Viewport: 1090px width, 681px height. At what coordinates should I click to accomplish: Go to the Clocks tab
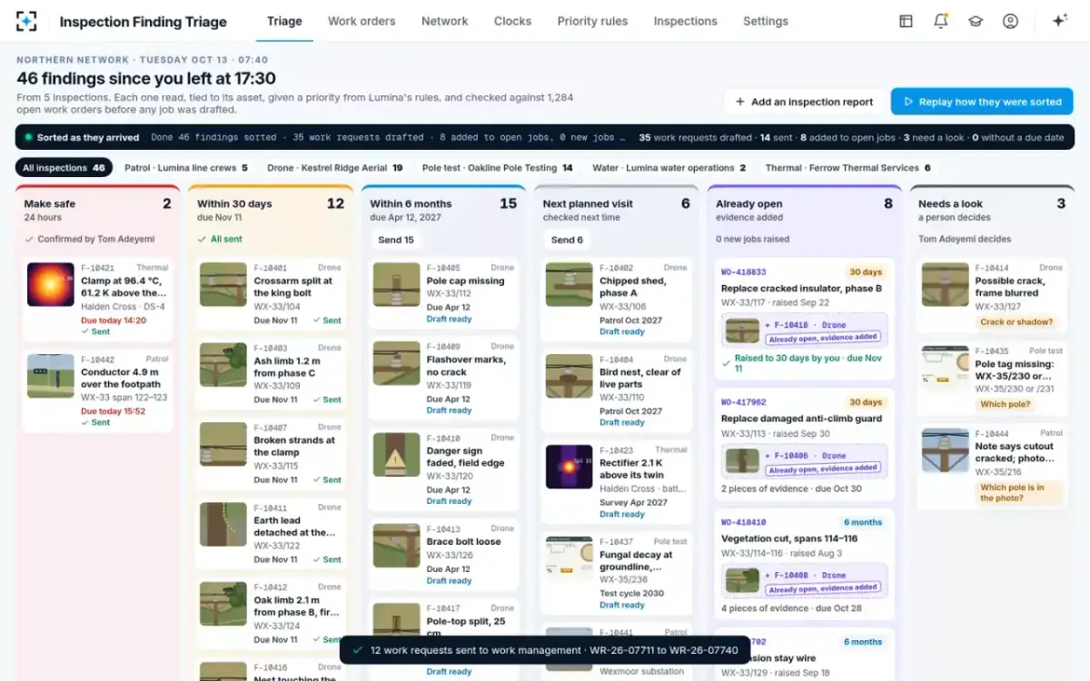[x=512, y=21]
